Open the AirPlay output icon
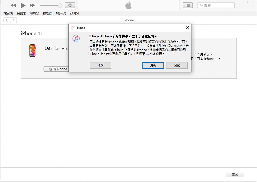Screen dimensions: 257x182 [x=70, y=5]
